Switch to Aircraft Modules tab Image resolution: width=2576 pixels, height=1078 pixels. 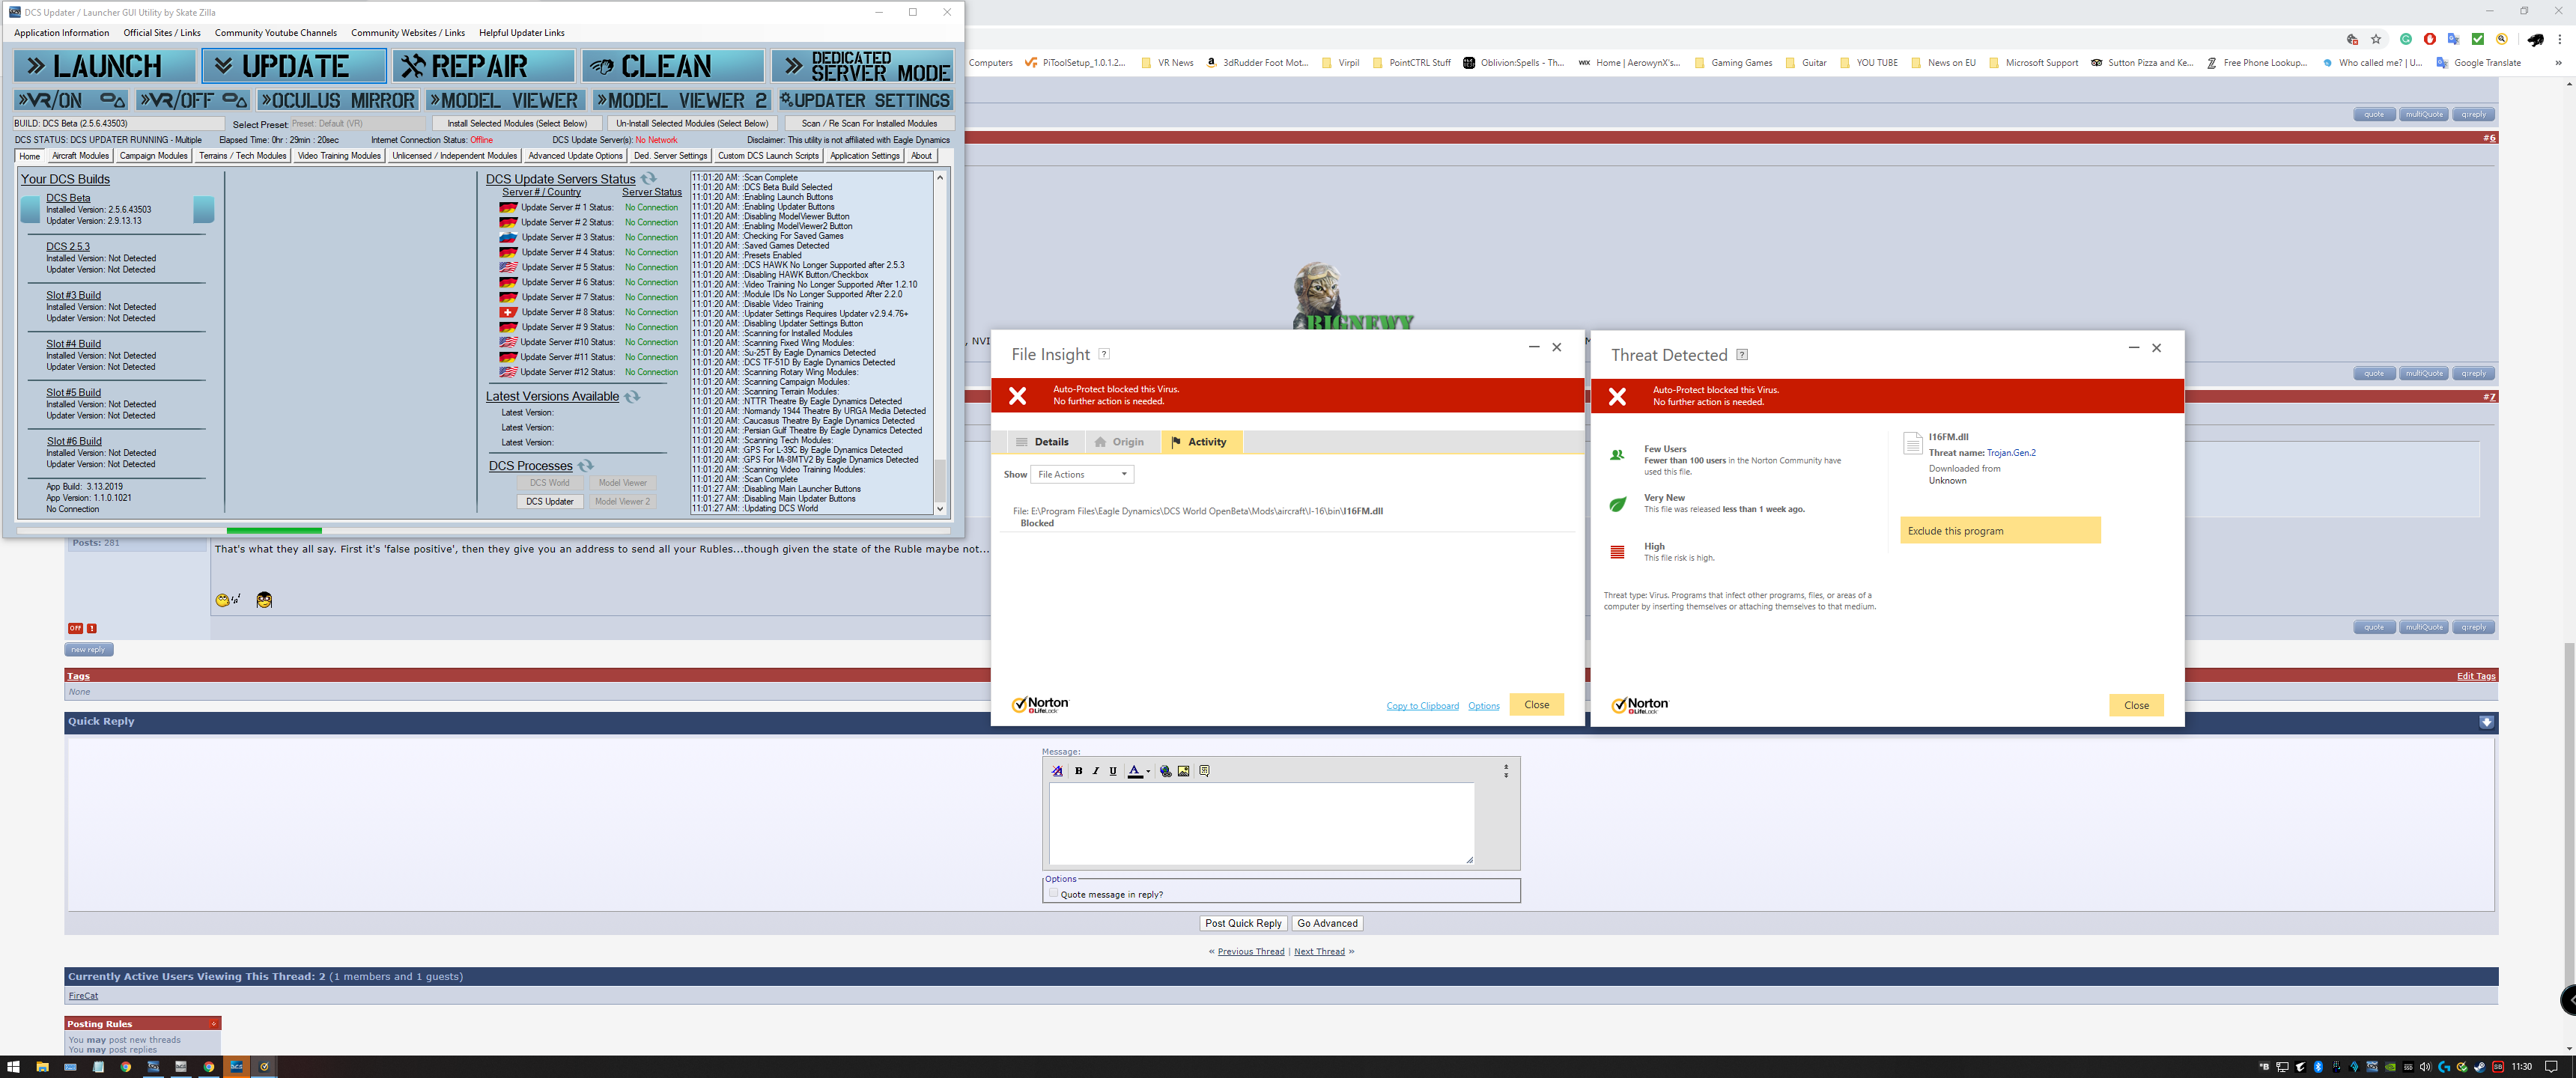[80, 156]
